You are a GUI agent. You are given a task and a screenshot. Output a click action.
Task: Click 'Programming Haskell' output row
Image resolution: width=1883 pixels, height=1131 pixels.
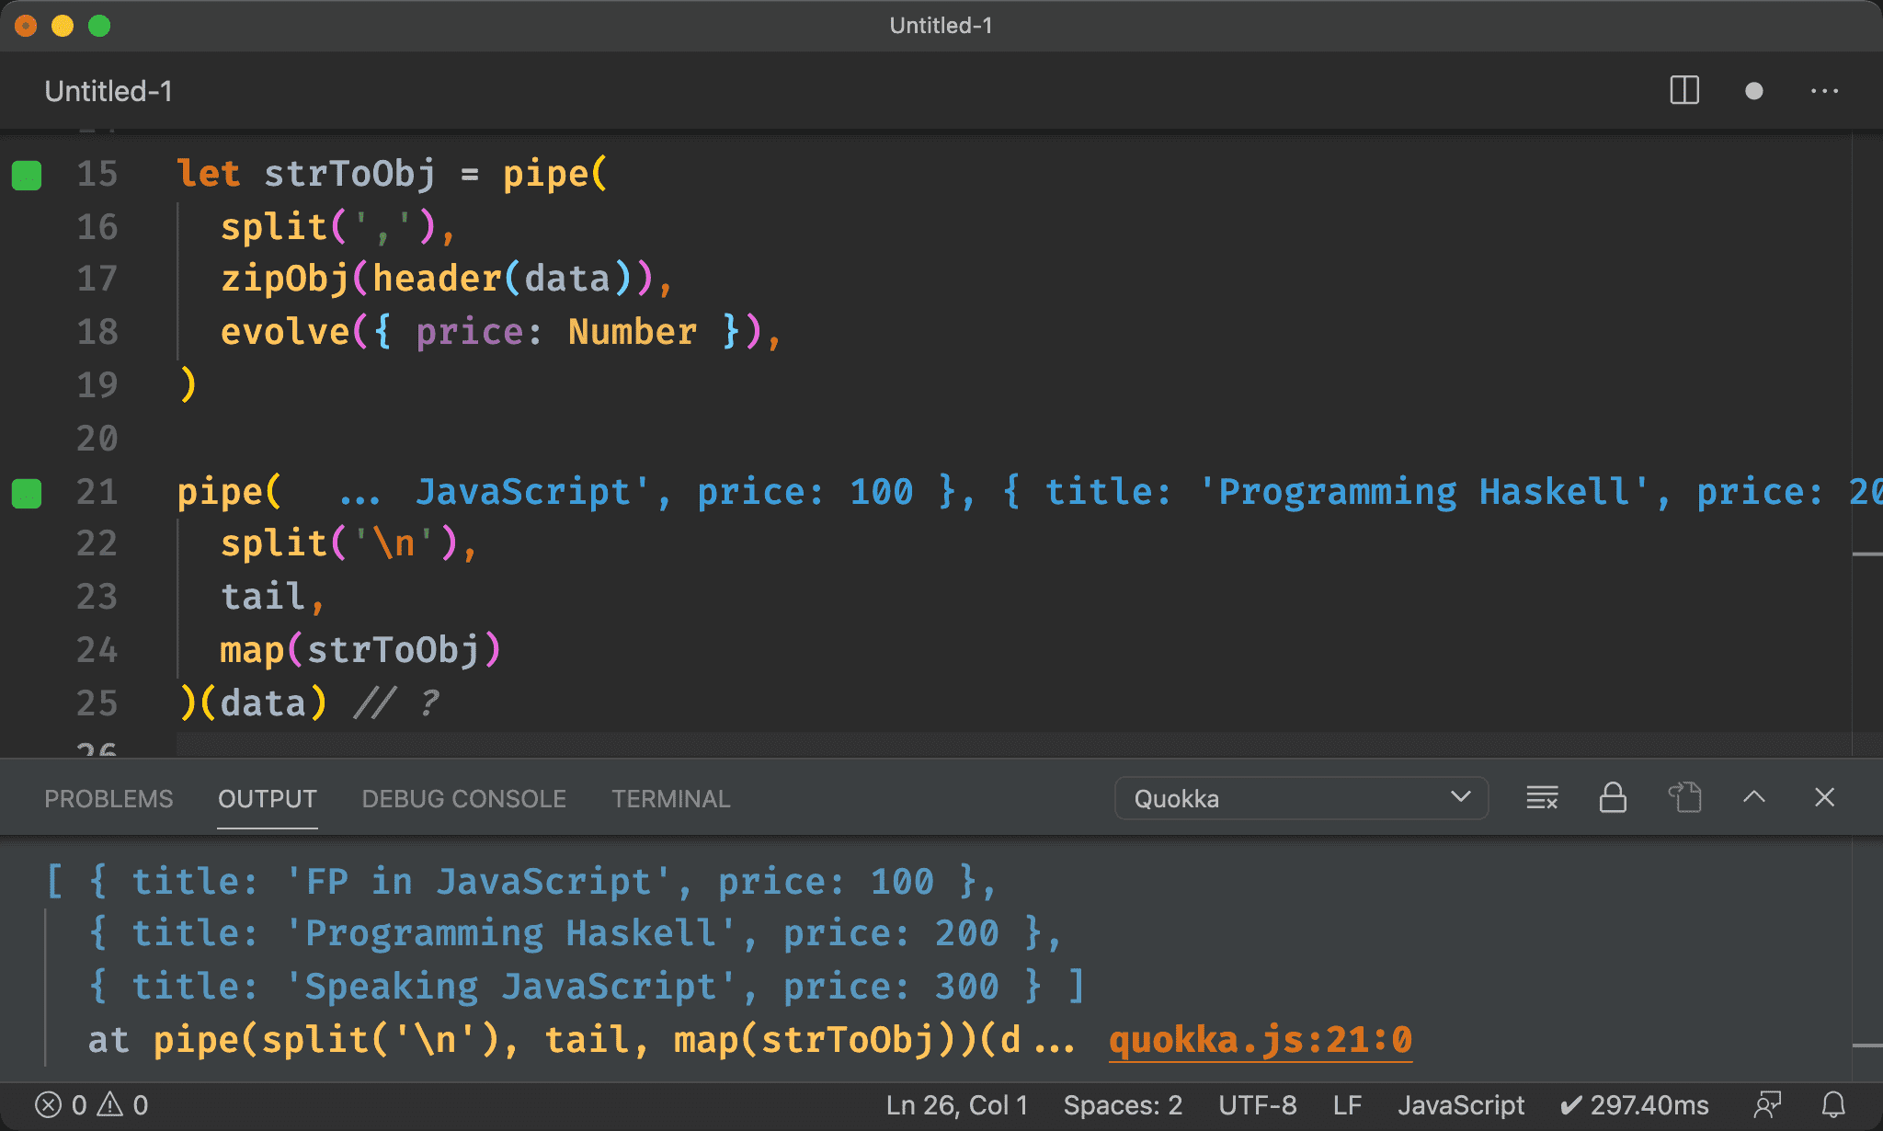click(x=575, y=933)
